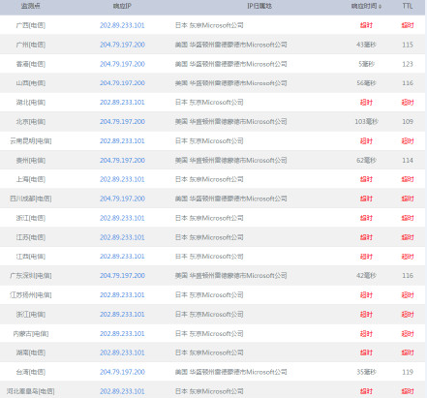Viewport: 427px width, 398px height.
Task: Click TTL value 114 in the 贵州 row
Action: click(408, 160)
